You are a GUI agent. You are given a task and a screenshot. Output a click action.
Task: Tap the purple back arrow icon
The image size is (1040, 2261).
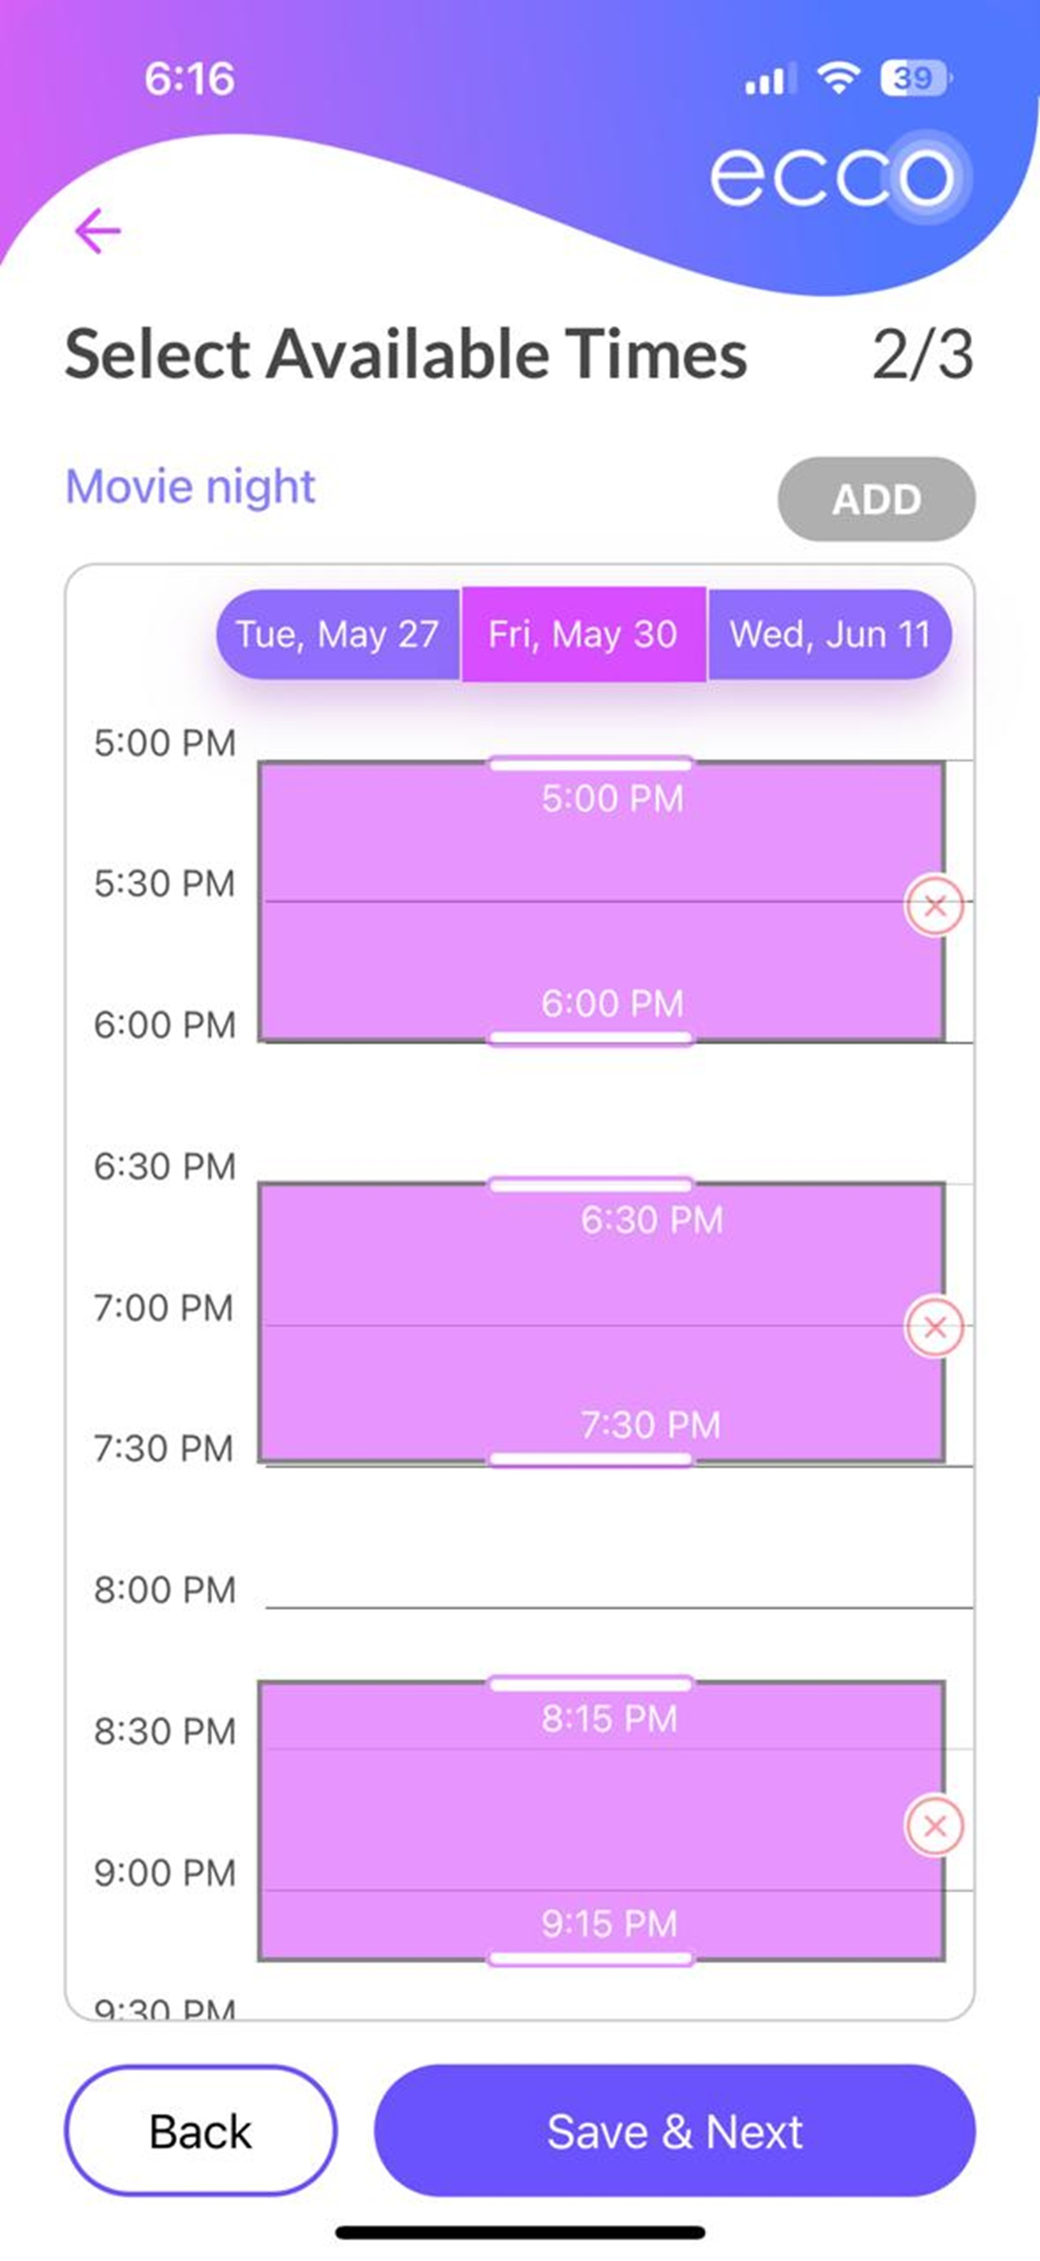pyautogui.click(x=98, y=231)
